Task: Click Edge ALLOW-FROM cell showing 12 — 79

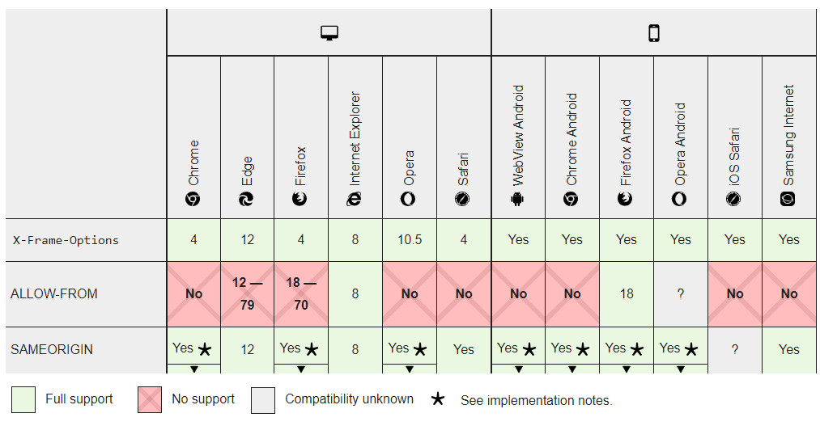Action: click(248, 294)
